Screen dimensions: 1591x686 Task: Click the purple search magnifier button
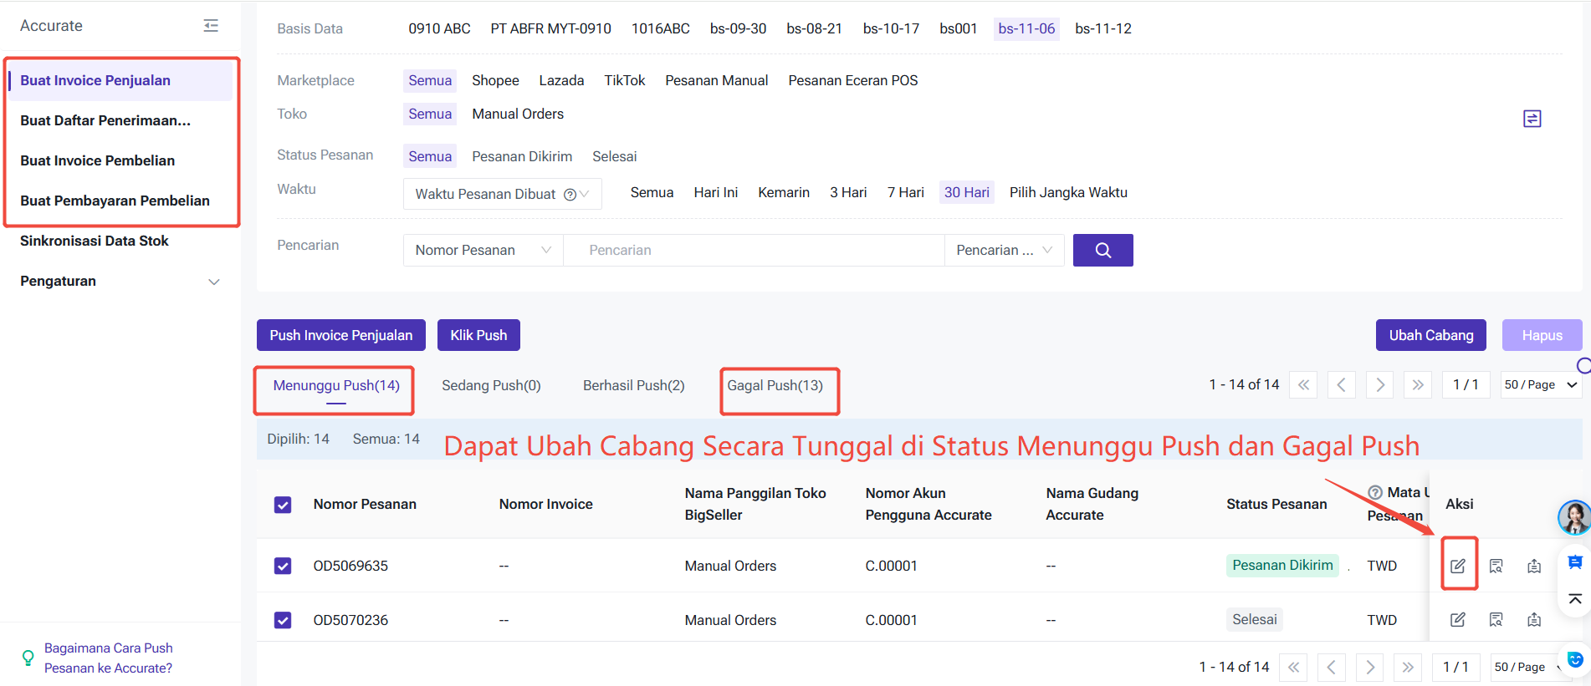tap(1102, 250)
